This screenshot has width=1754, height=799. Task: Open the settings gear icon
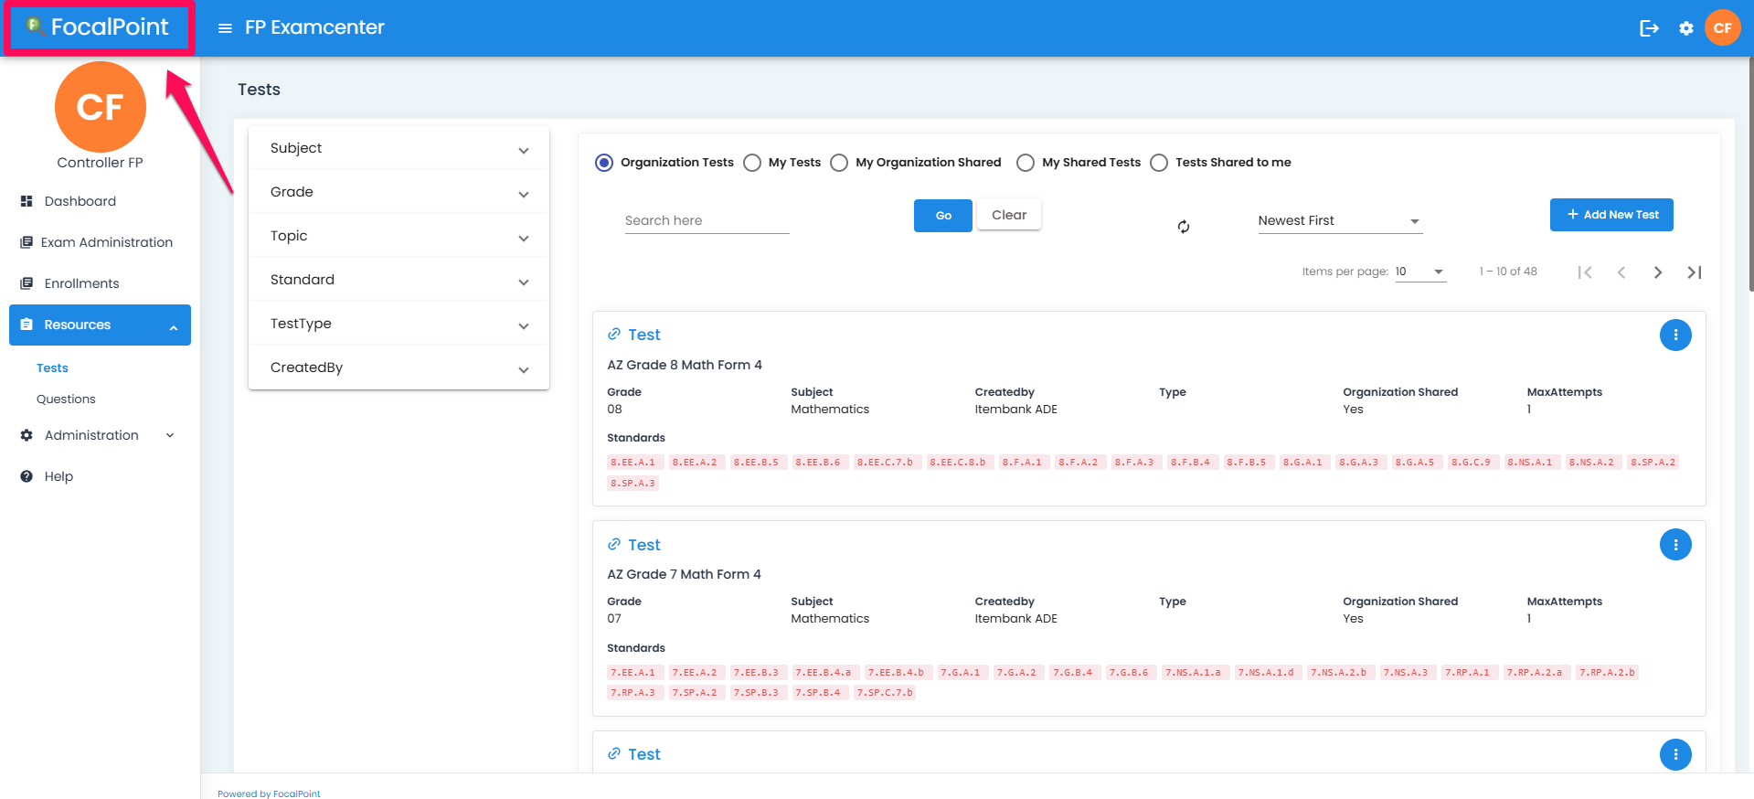pos(1686,28)
